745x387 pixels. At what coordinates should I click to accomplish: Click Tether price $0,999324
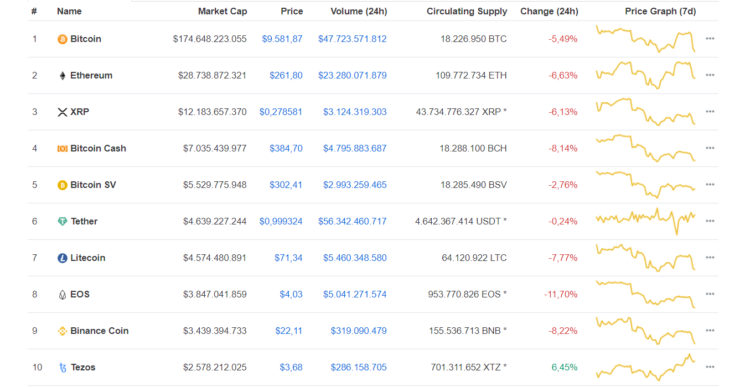[x=281, y=221]
